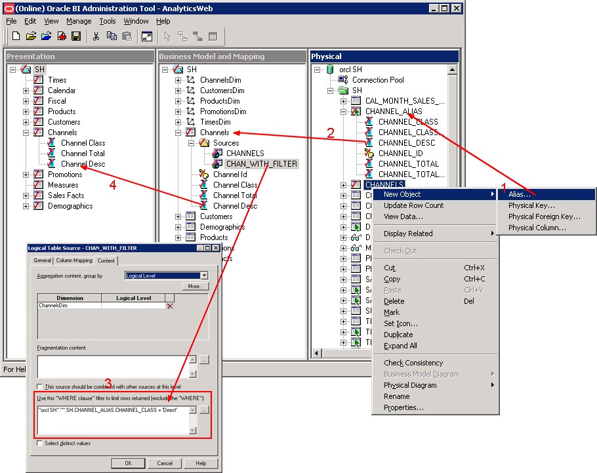Select CHANNEL_TOTAL physical column
The image size is (597, 473).
click(x=409, y=164)
